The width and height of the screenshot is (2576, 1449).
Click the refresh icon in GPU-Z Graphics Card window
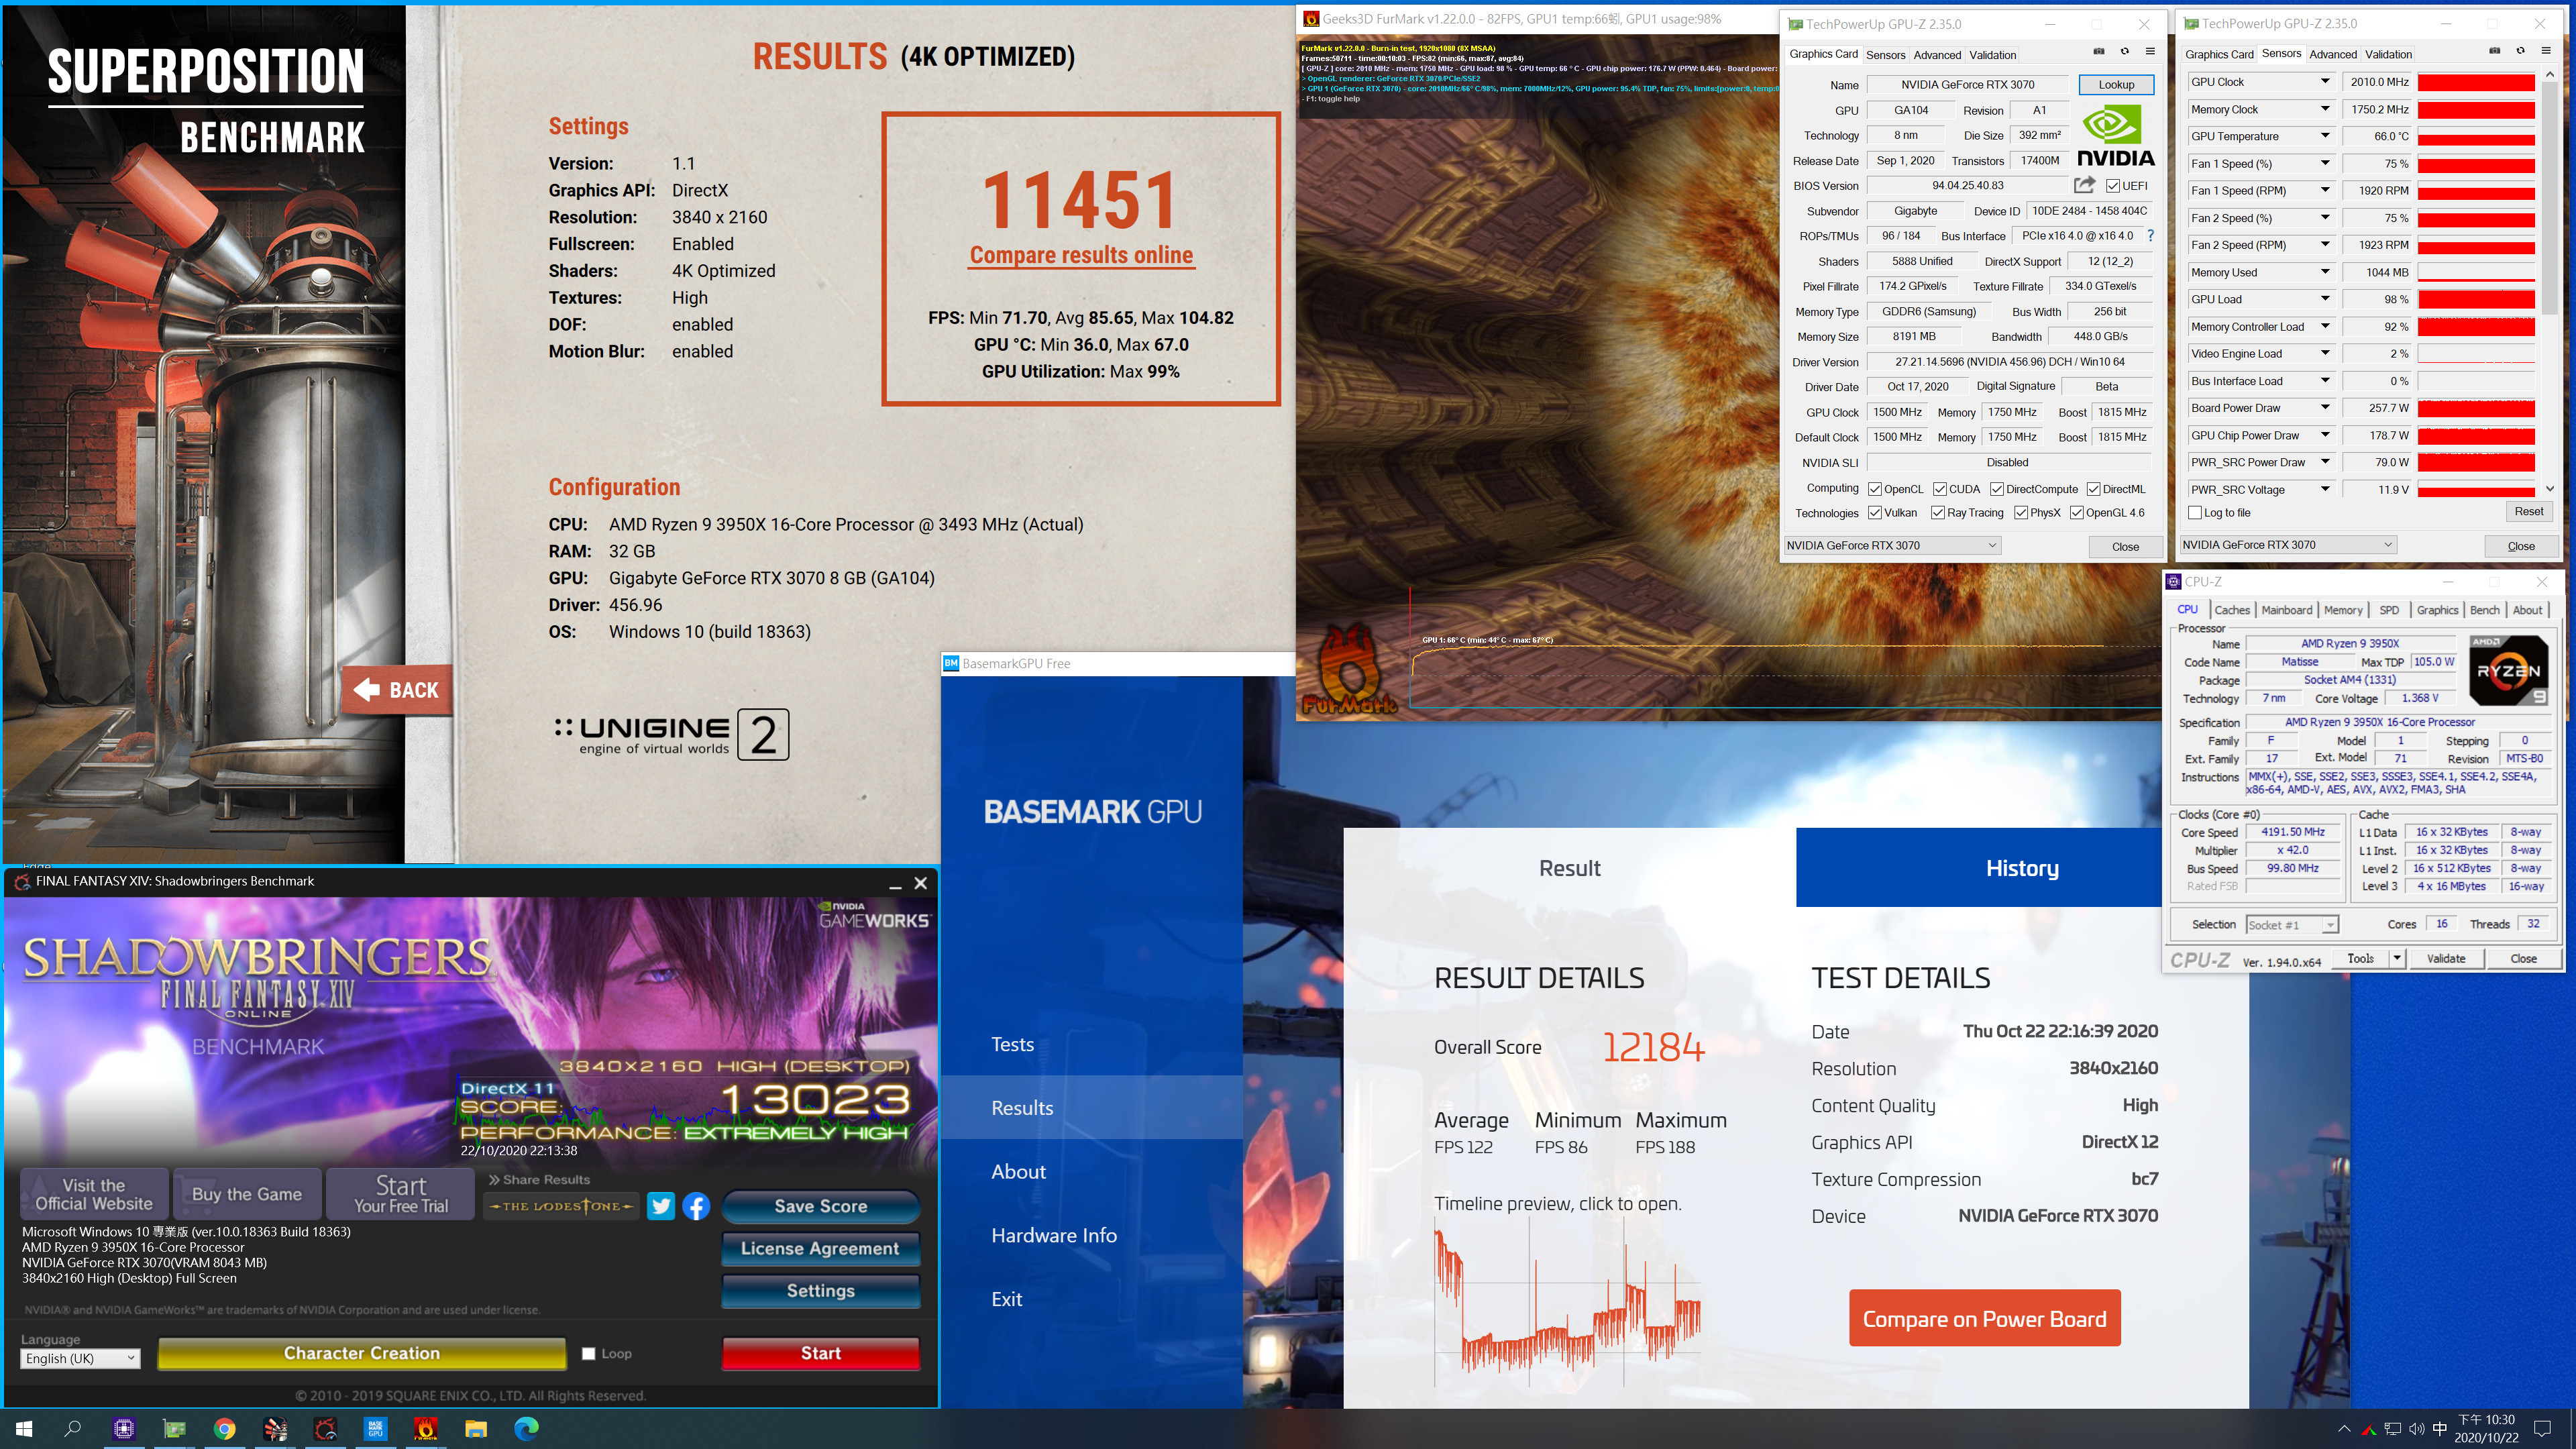coord(2124,52)
